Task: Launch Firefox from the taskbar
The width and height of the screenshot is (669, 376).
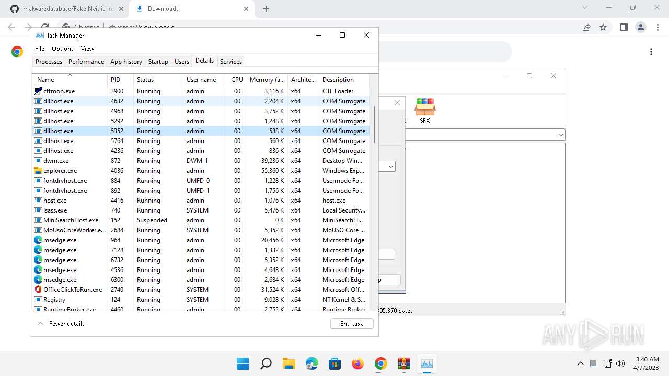Action: (357, 363)
